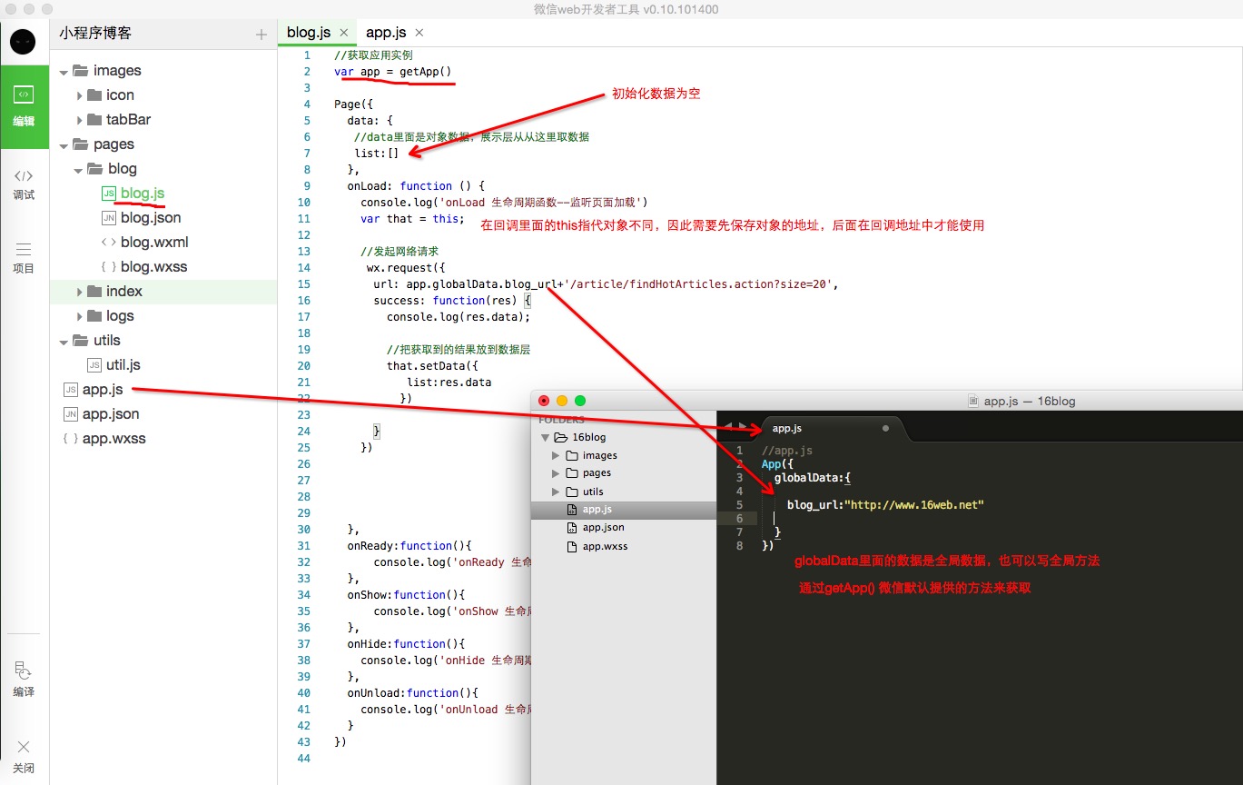Click the plus icon to add file
This screenshot has height=785, width=1243.
point(261,35)
